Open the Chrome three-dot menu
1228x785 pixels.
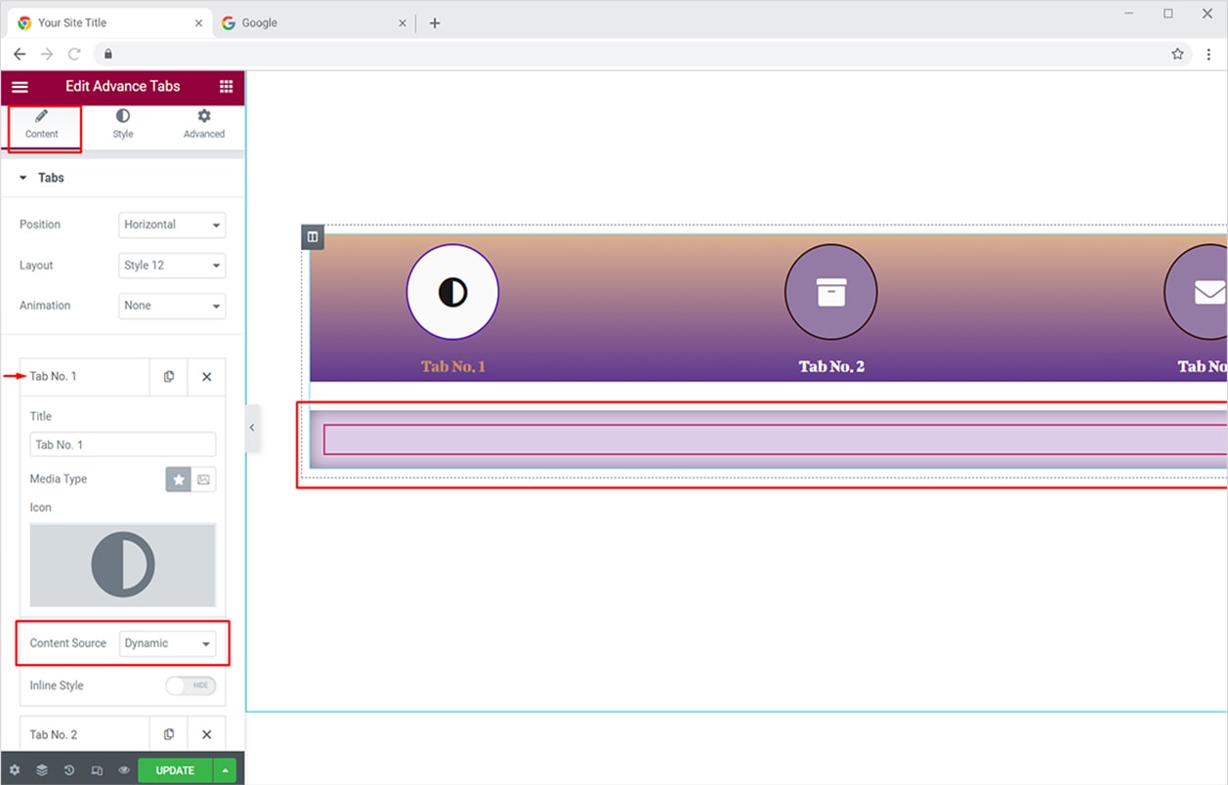click(x=1208, y=54)
